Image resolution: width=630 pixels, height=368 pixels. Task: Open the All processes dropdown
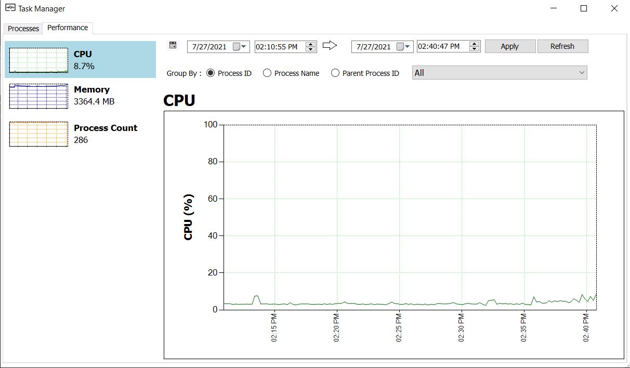582,72
